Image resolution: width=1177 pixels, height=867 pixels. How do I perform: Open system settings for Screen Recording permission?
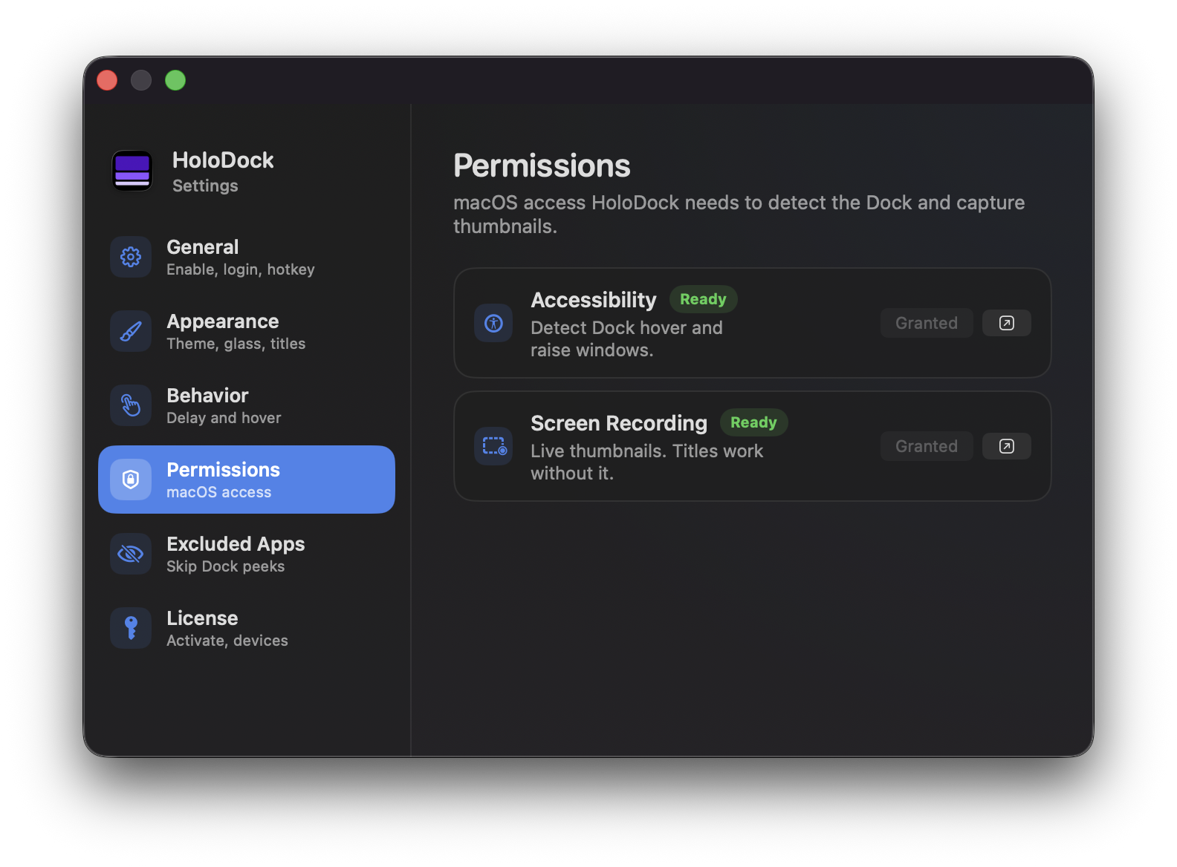coord(1007,446)
